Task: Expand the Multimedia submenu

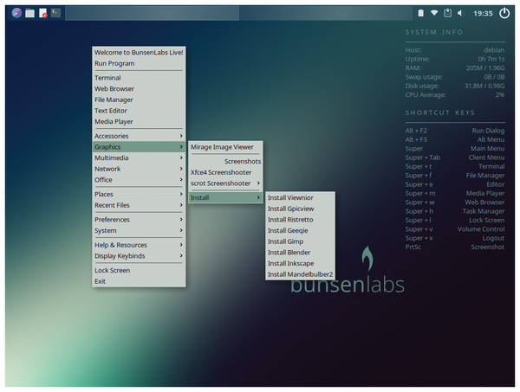Action: (x=139, y=157)
